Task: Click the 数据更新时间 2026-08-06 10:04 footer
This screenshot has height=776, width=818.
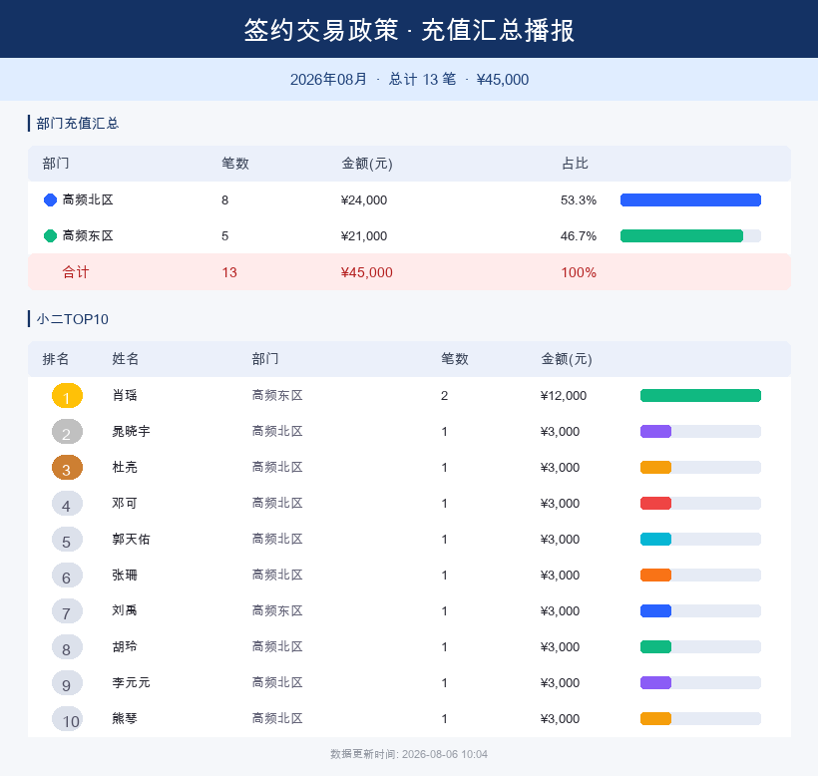Action: click(x=409, y=754)
